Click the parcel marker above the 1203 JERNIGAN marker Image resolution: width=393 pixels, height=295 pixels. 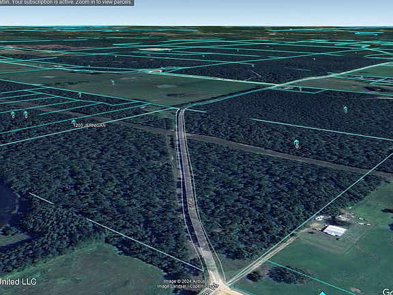point(80,94)
